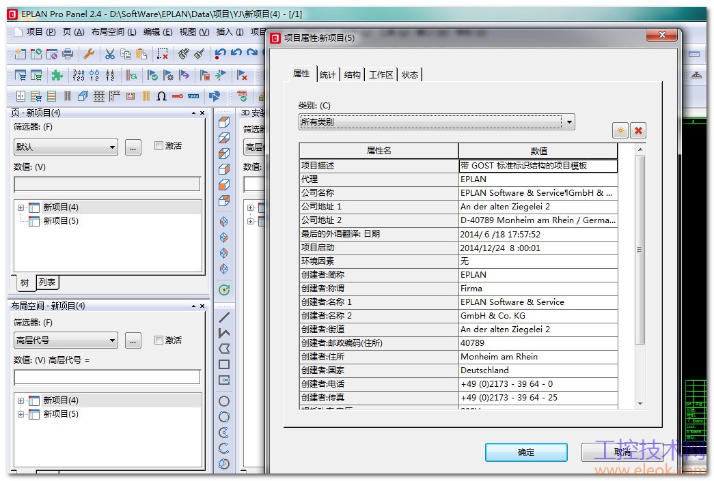
Task: Click the delete selection area icon
Action: coord(162,54)
